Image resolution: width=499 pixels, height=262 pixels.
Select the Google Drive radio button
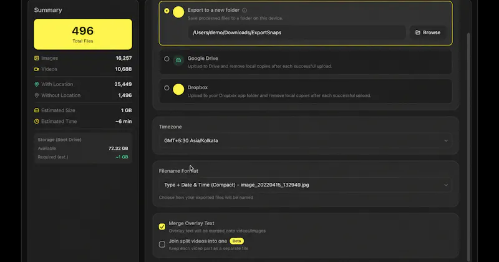pos(167,59)
